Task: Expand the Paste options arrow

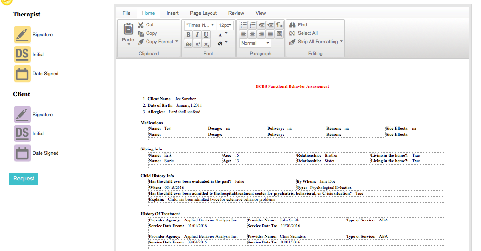Action: coord(129,44)
